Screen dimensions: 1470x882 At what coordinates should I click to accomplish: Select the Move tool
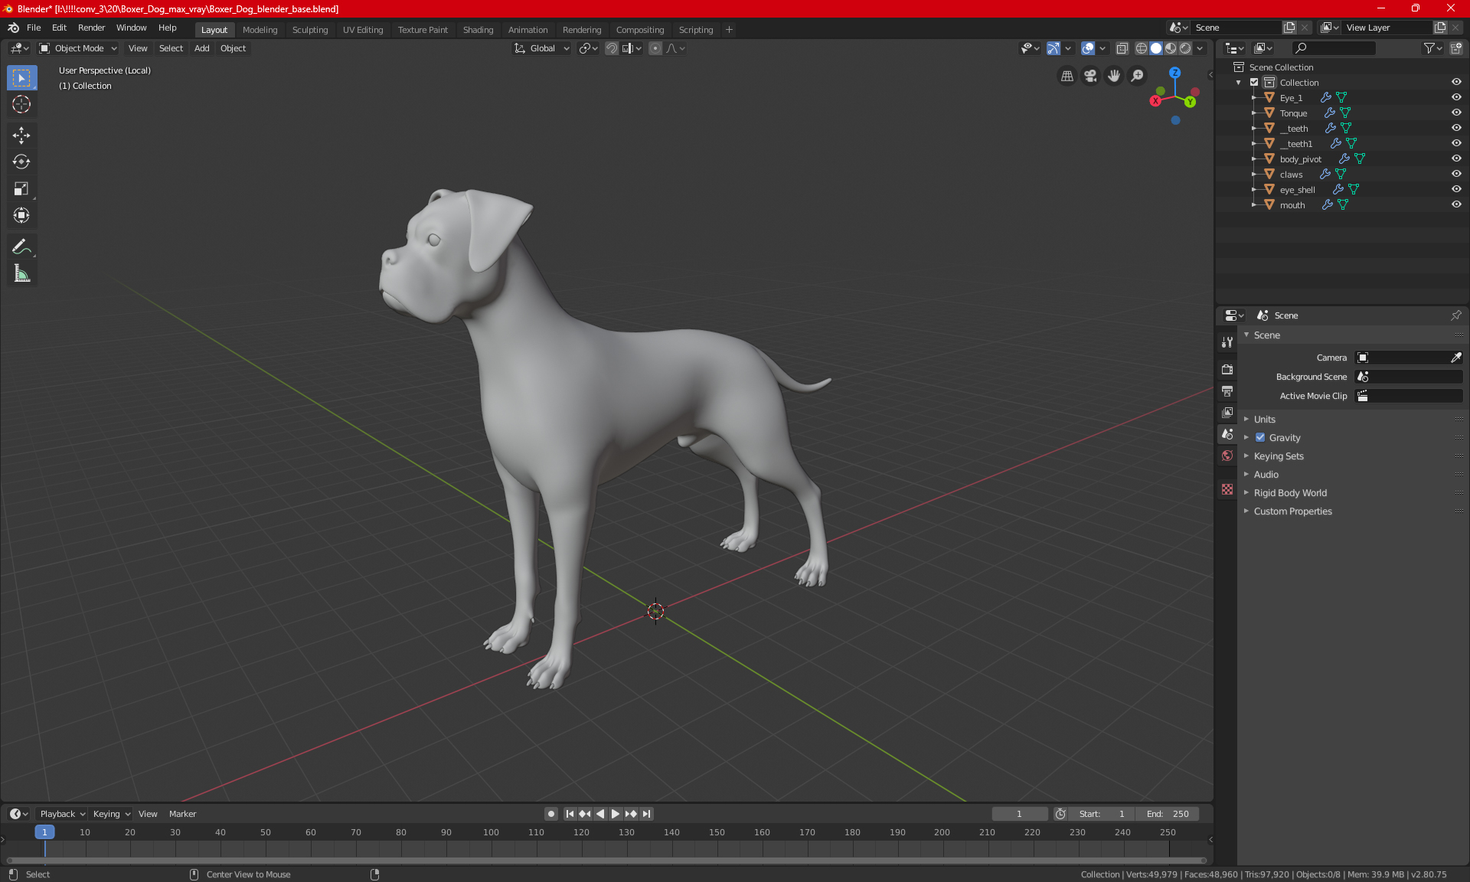point(21,135)
